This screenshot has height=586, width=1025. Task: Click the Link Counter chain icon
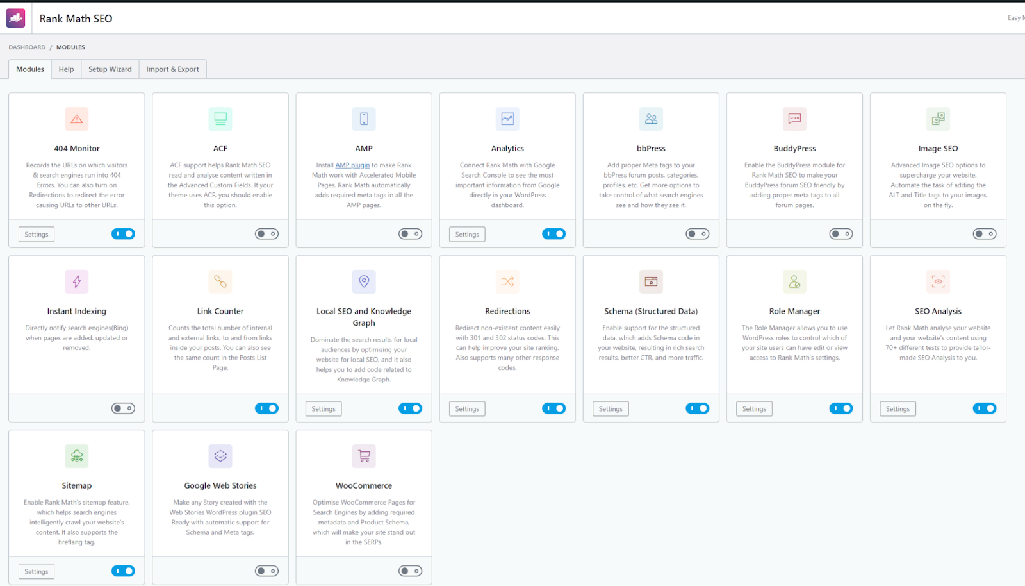(x=220, y=281)
